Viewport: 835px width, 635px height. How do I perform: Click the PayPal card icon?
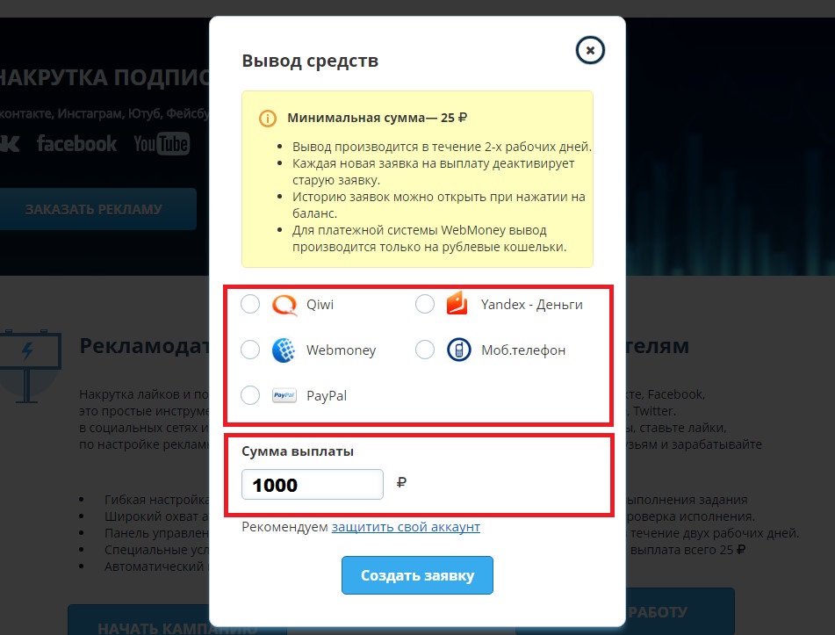pos(284,395)
